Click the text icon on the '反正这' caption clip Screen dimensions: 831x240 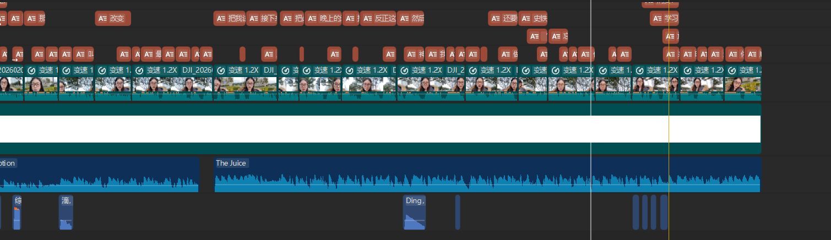368,18
